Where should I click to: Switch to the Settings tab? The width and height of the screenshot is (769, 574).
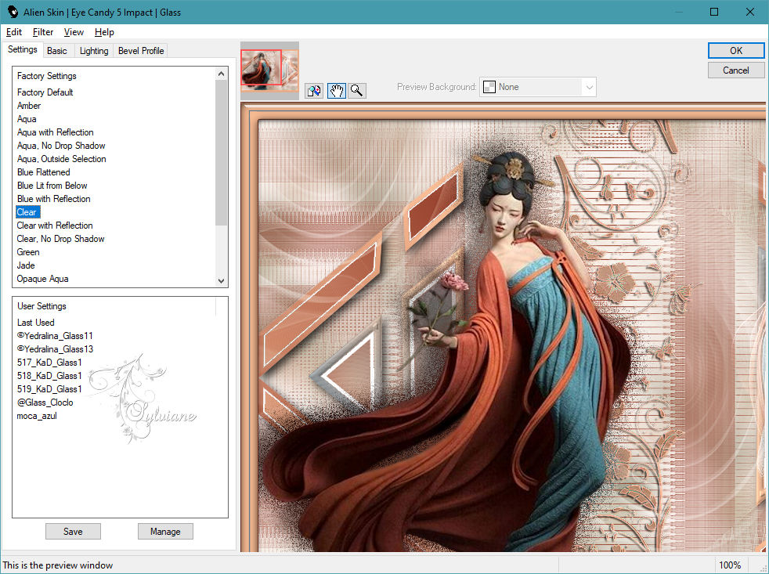pyautogui.click(x=22, y=49)
